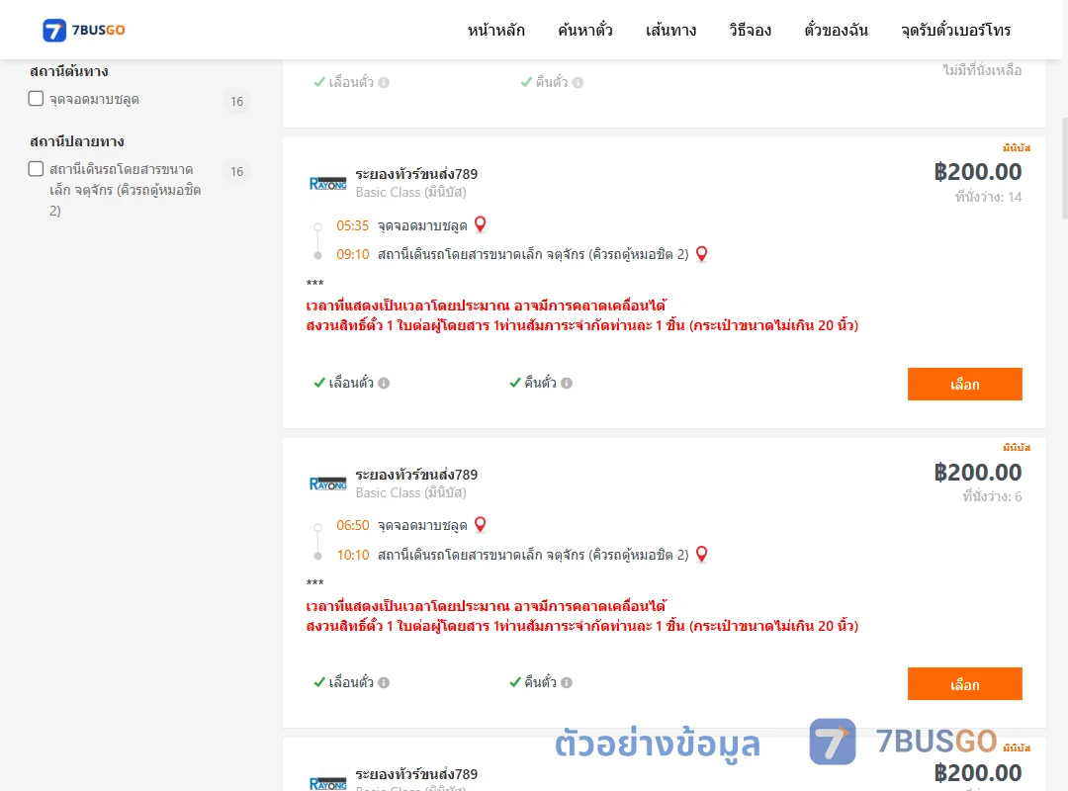Viewport: 1068px width, 791px height.
Task: Show map pin for 09:10 arrival station
Action: (x=701, y=254)
